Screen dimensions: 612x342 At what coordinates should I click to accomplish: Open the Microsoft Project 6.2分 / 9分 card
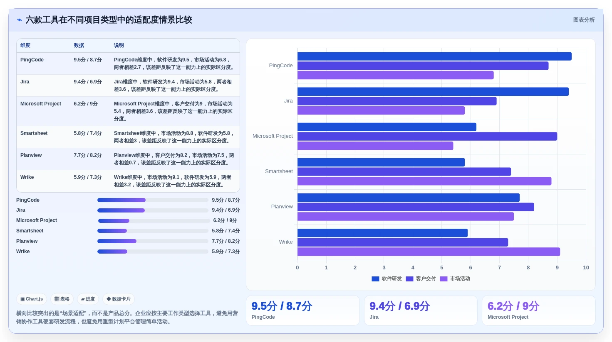(539, 310)
